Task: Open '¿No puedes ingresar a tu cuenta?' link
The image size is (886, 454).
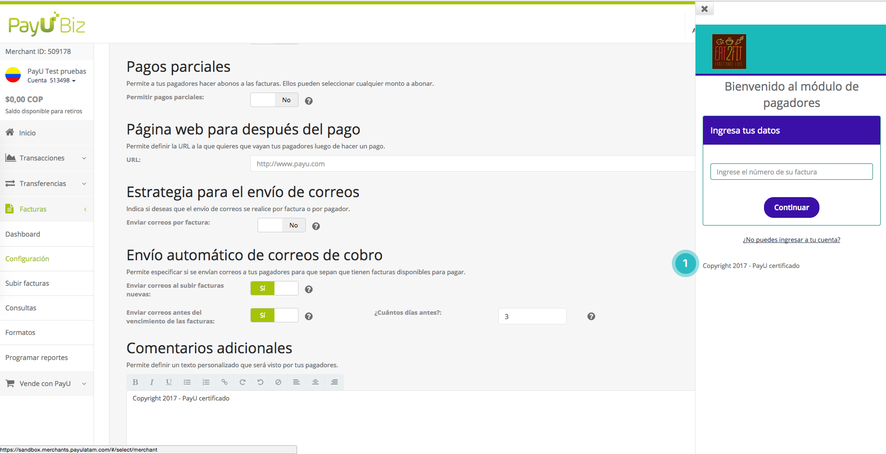Action: tap(791, 240)
